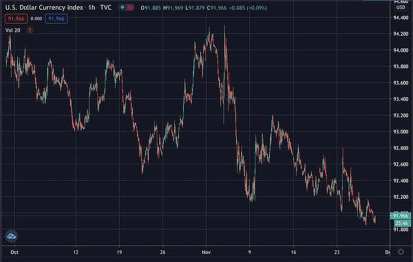Screen dimensions: 413x262
Task: Click the high value H91.969
Action: click(173, 8)
